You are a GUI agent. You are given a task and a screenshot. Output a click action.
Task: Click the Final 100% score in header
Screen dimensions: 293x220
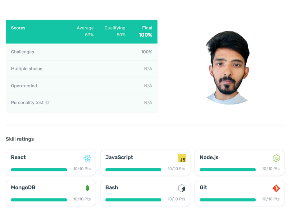point(145,35)
